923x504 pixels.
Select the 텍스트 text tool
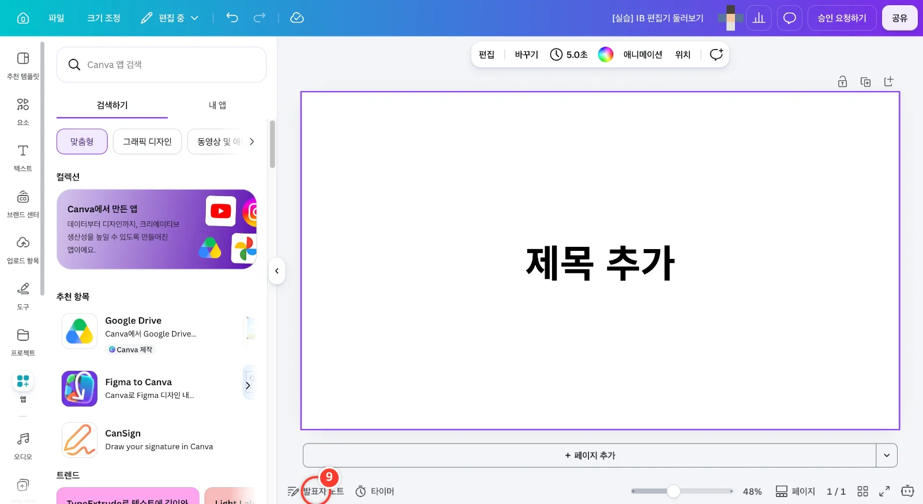click(x=23, y=158)
